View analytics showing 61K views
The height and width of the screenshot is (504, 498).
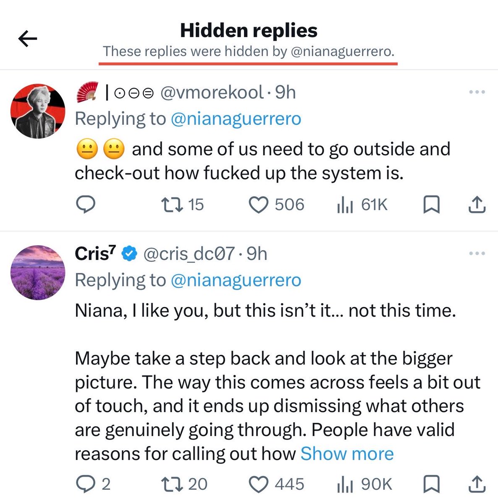(362, 205)
